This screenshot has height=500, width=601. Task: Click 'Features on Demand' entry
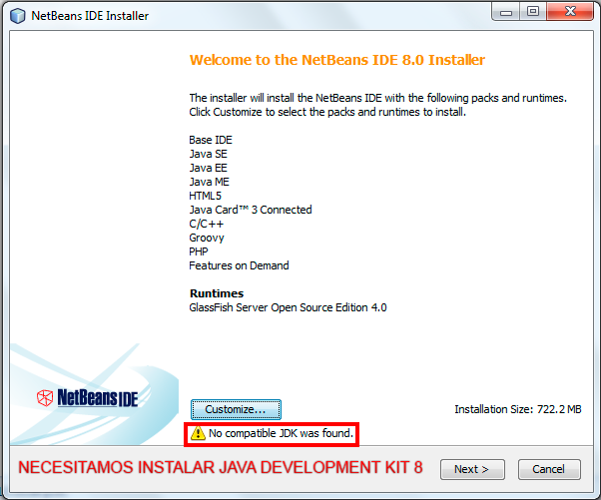[239, 265]
